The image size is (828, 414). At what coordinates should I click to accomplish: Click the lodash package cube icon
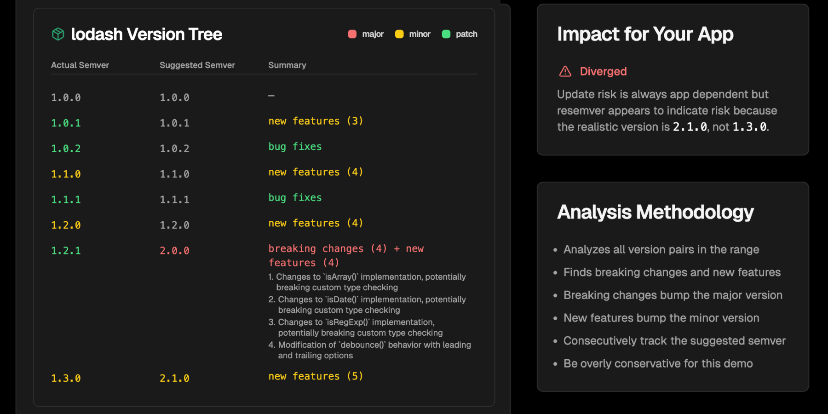click(x=57, y=34)
